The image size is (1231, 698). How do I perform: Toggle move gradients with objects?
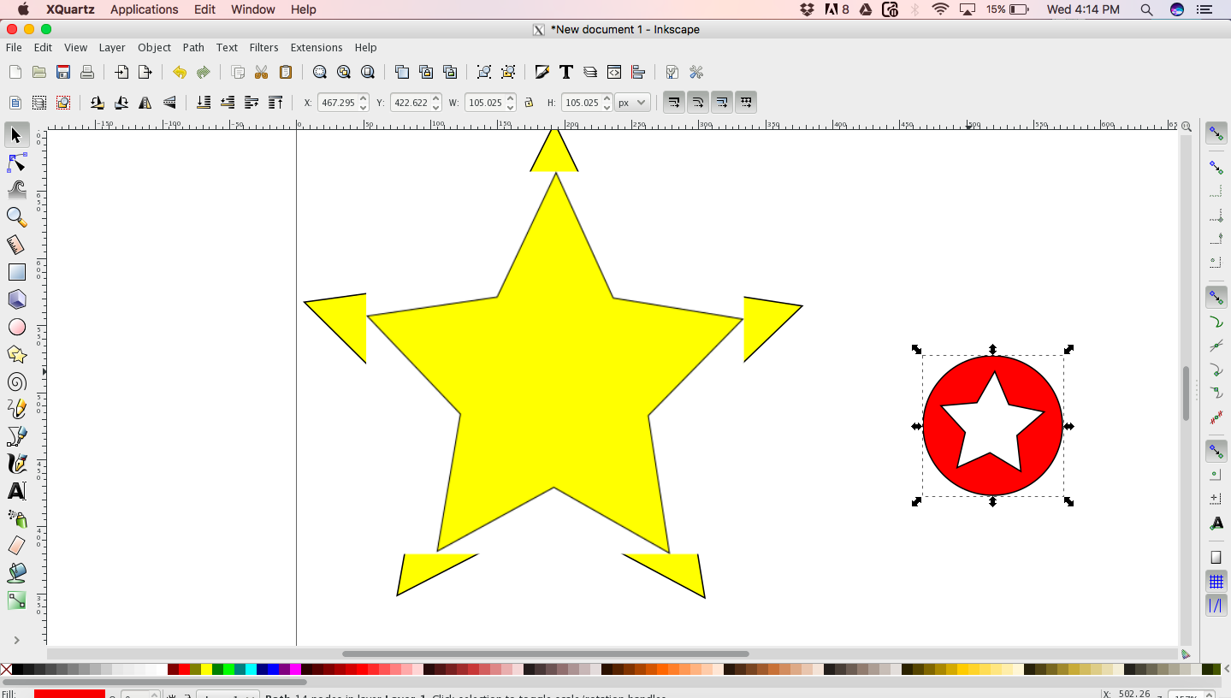pos(722,103)
